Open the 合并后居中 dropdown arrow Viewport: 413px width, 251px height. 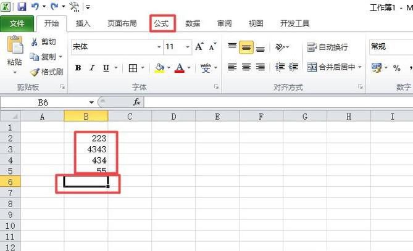coord(360,67)
